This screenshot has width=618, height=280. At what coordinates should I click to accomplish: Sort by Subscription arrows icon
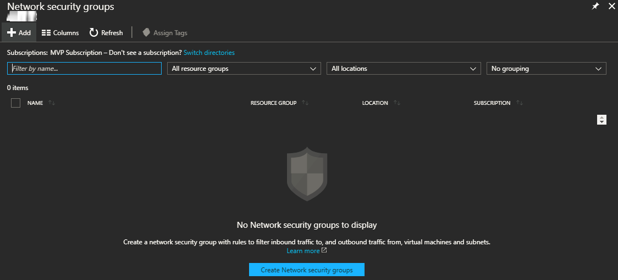coord(520,103)
